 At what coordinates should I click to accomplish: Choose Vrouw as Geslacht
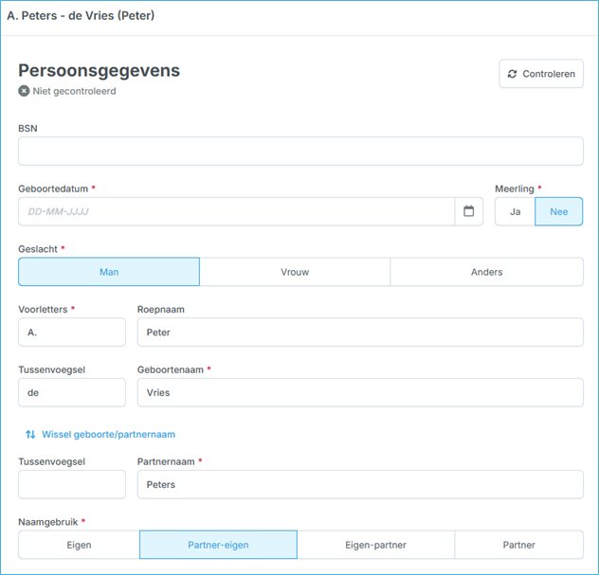[295, 272]
